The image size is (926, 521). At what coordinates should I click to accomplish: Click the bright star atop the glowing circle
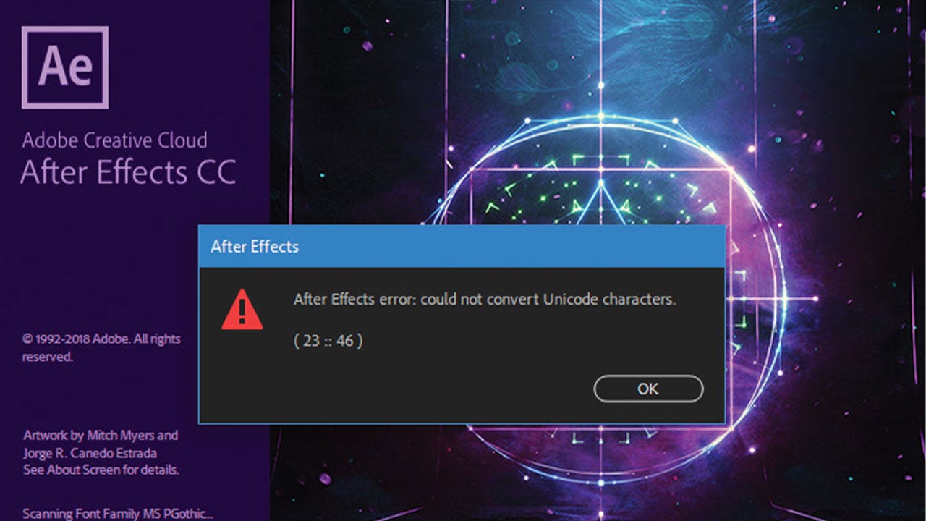click(600, 114)
